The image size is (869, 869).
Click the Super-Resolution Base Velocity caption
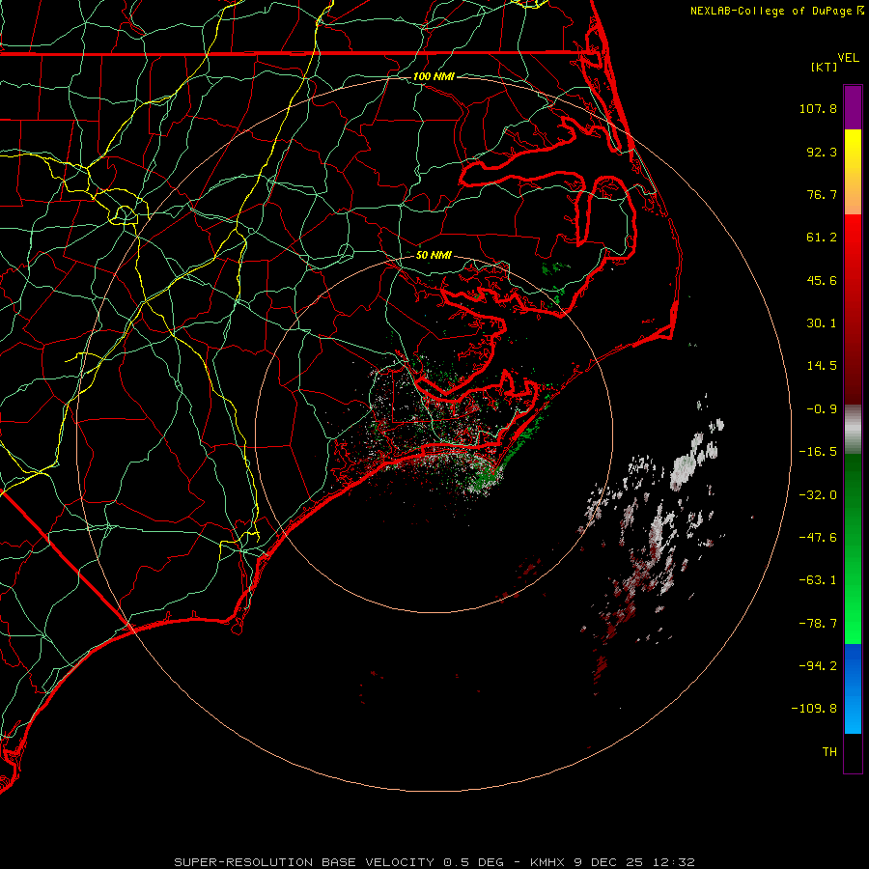coord(434,862)
